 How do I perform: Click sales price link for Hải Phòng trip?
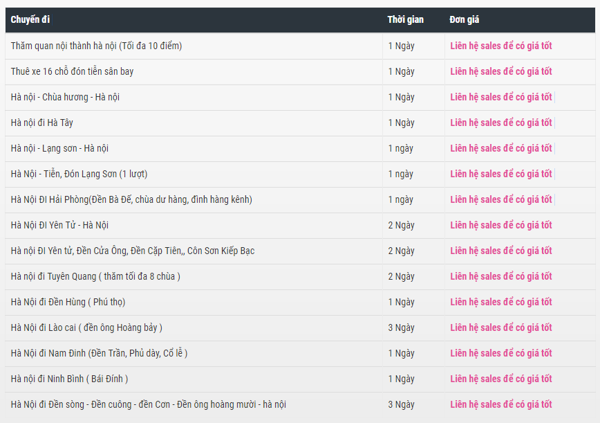click(x=501, y=199)
